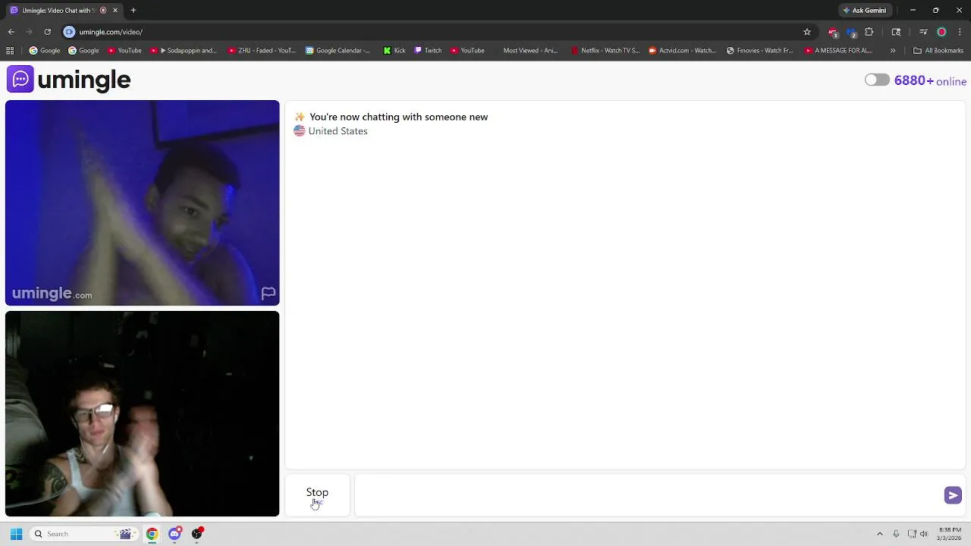Viewport: 971px width, 546px height.
Task: Click the stranger's video feed
Action: [x=142, y=202]
